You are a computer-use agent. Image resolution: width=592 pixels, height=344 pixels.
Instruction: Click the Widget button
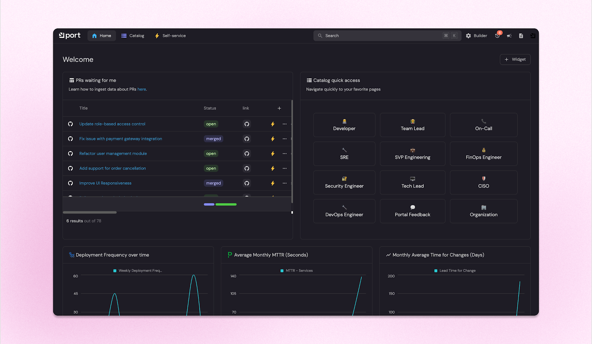[515, 59]
